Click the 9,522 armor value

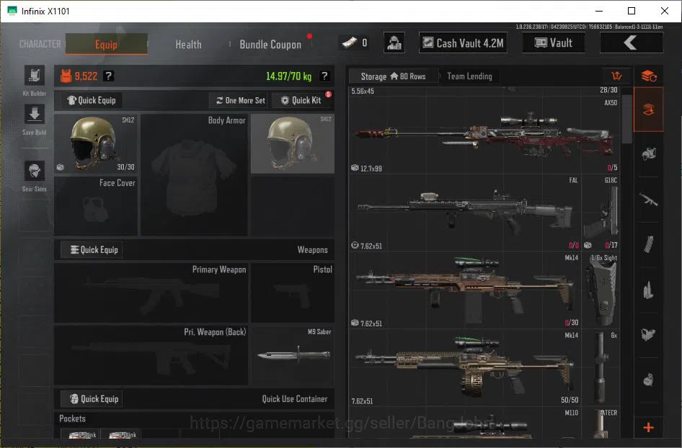[86, 76]
